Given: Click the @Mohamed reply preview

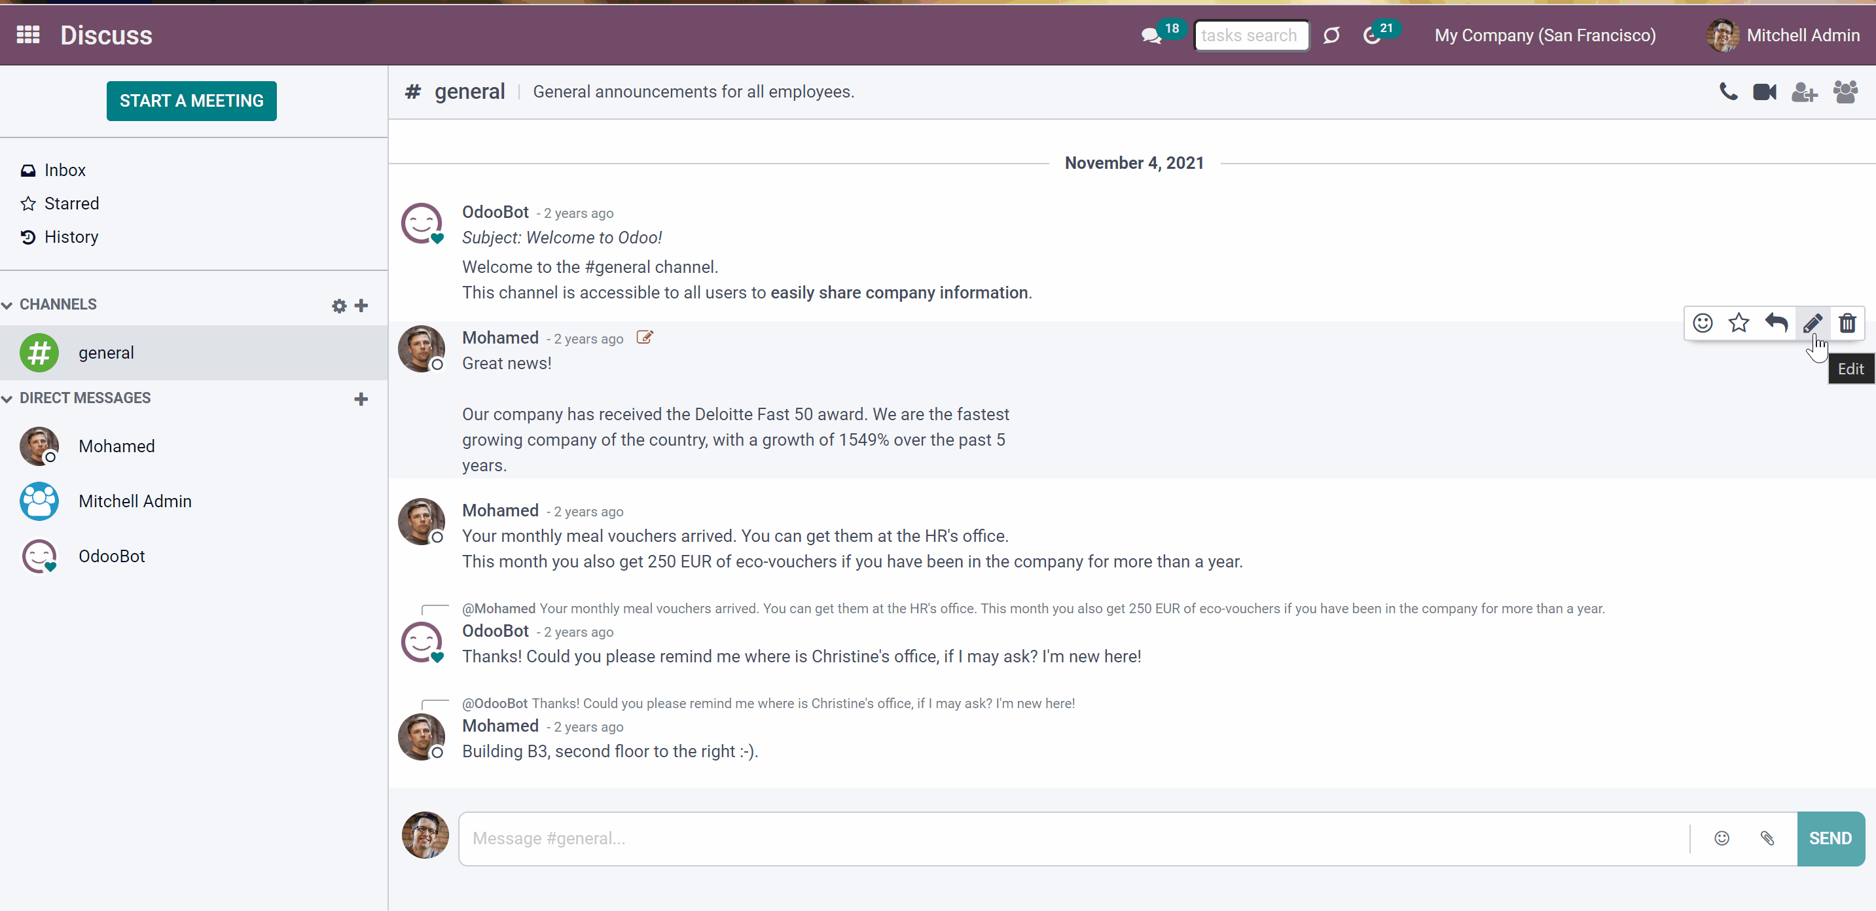Looking at the screenshot, I should [1033, 609].
